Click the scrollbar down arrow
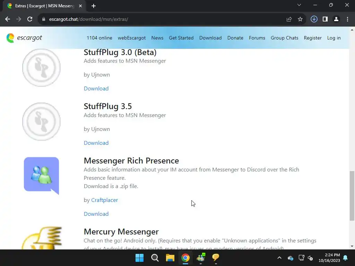 [x=352, y=246]
